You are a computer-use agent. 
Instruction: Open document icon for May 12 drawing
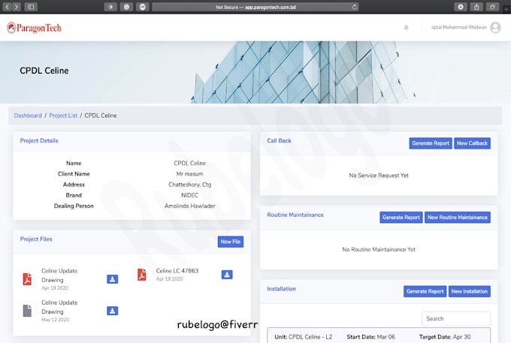point(27,311)
